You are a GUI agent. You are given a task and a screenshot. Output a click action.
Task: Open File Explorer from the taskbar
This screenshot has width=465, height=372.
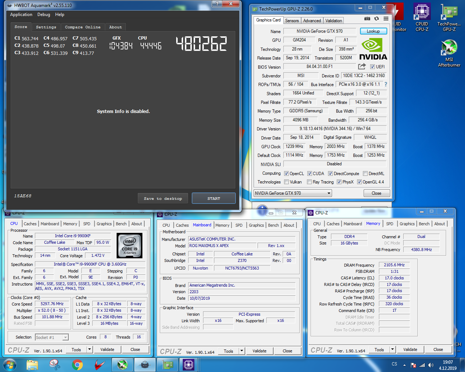point(32,365)
